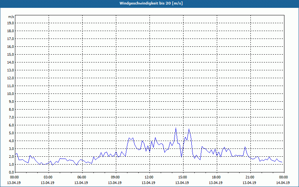Select the '13.04.19' date under 06:00
Screen dimensions: 299x187
click(81, 183)
